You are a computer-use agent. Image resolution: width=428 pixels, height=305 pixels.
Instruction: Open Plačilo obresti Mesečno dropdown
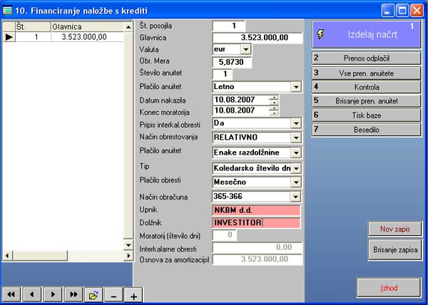[x=296, y=182]
